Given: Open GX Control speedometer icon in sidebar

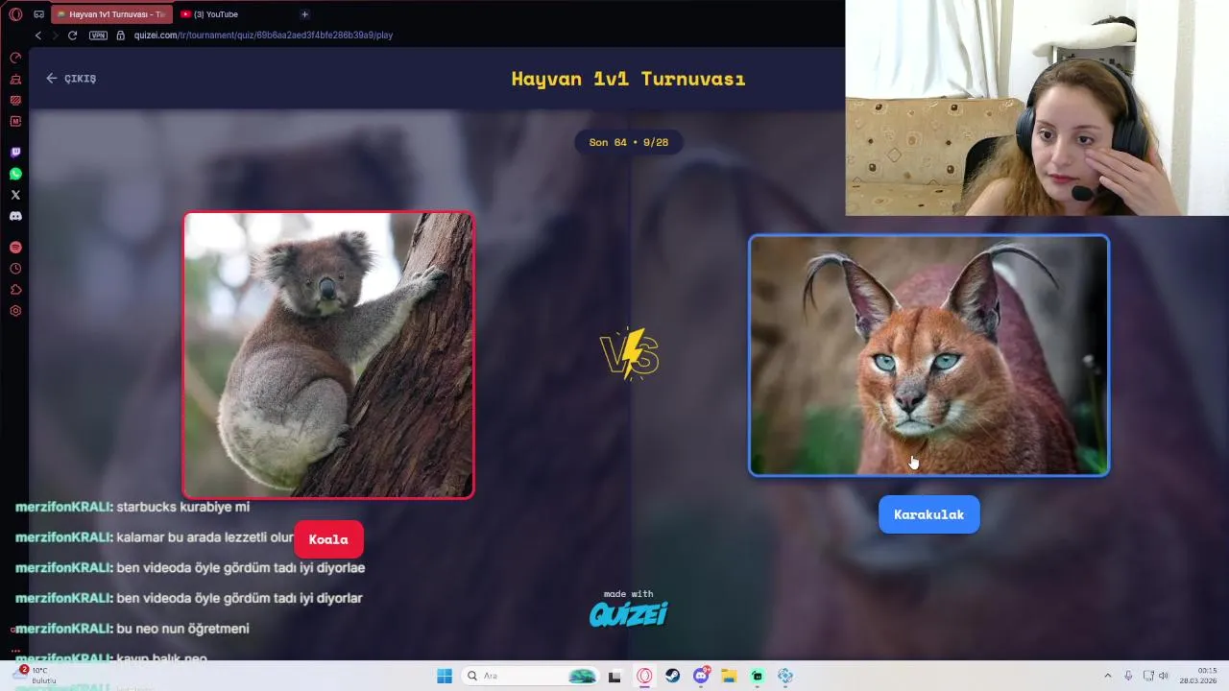Looking at the screenshot, I should [x=15, y=58].
